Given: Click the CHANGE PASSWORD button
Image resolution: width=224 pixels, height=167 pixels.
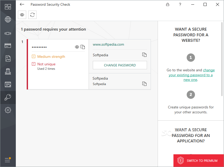Looking at the screenshot, I should [120, 65].
